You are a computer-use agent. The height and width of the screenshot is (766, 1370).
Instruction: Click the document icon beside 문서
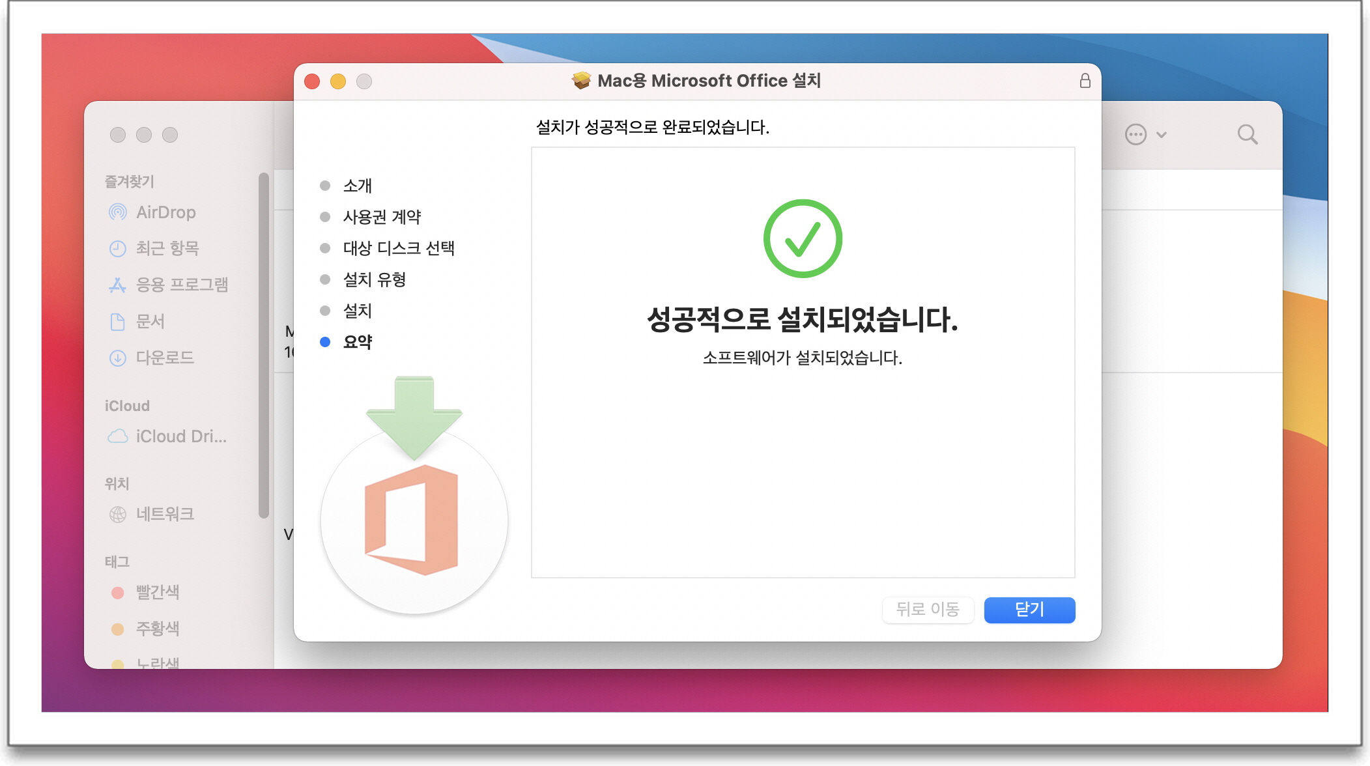point(118,322)
